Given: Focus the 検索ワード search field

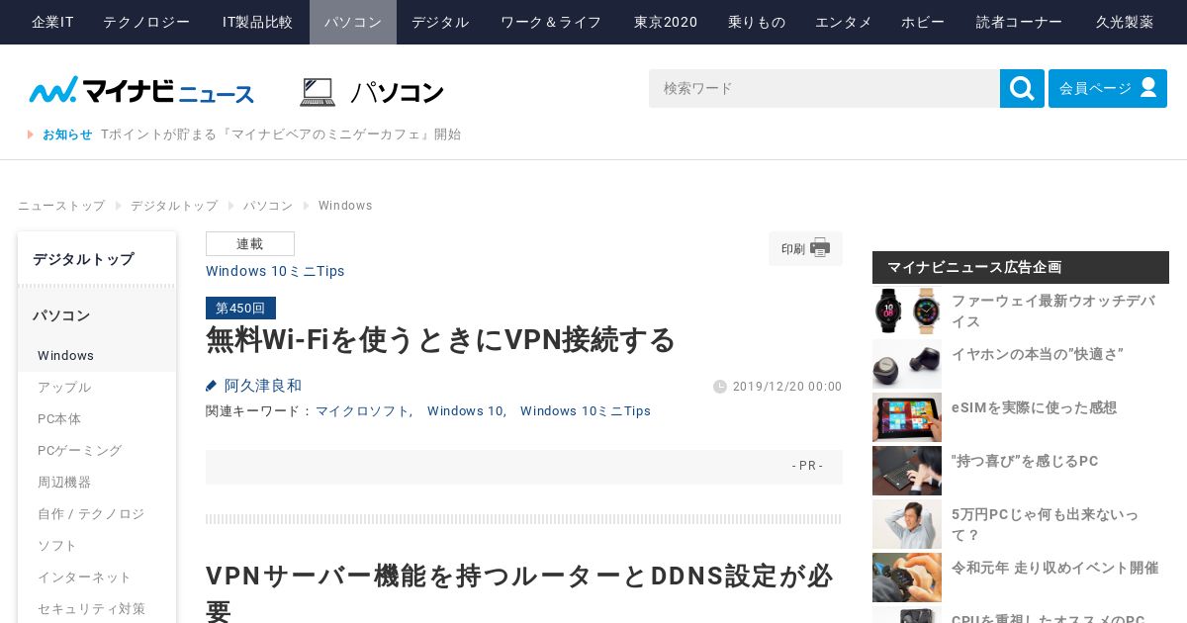Looking at the screenshot, I should point(824,88).
